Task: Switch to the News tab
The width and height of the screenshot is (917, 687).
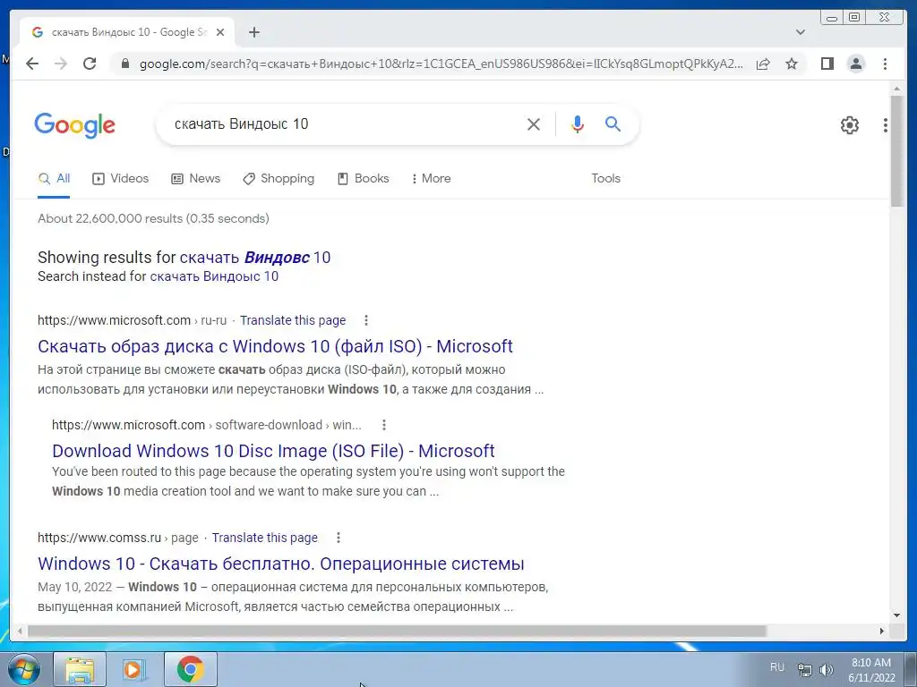Action: point(195,178)
